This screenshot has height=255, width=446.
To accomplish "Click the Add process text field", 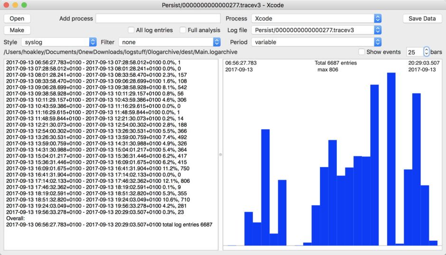I will tap(158, 19).
